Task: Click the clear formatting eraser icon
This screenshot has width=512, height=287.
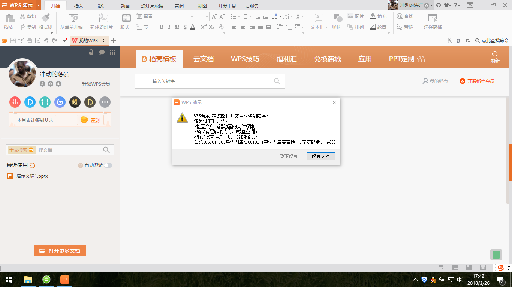Action: coord(222,27)
